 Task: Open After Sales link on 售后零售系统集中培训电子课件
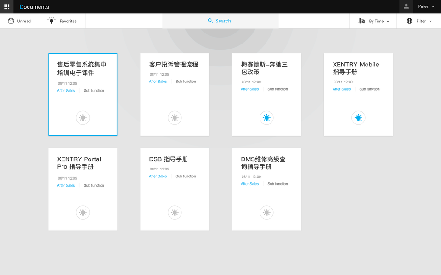coord(66,91)
